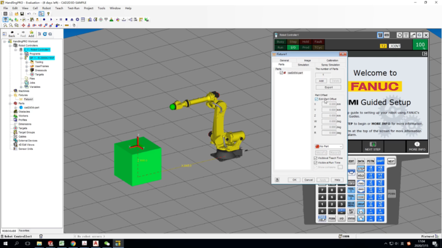442x248 pixels.
Task: Click the Save cell icon in the toolbar
Action: (22, 14)
